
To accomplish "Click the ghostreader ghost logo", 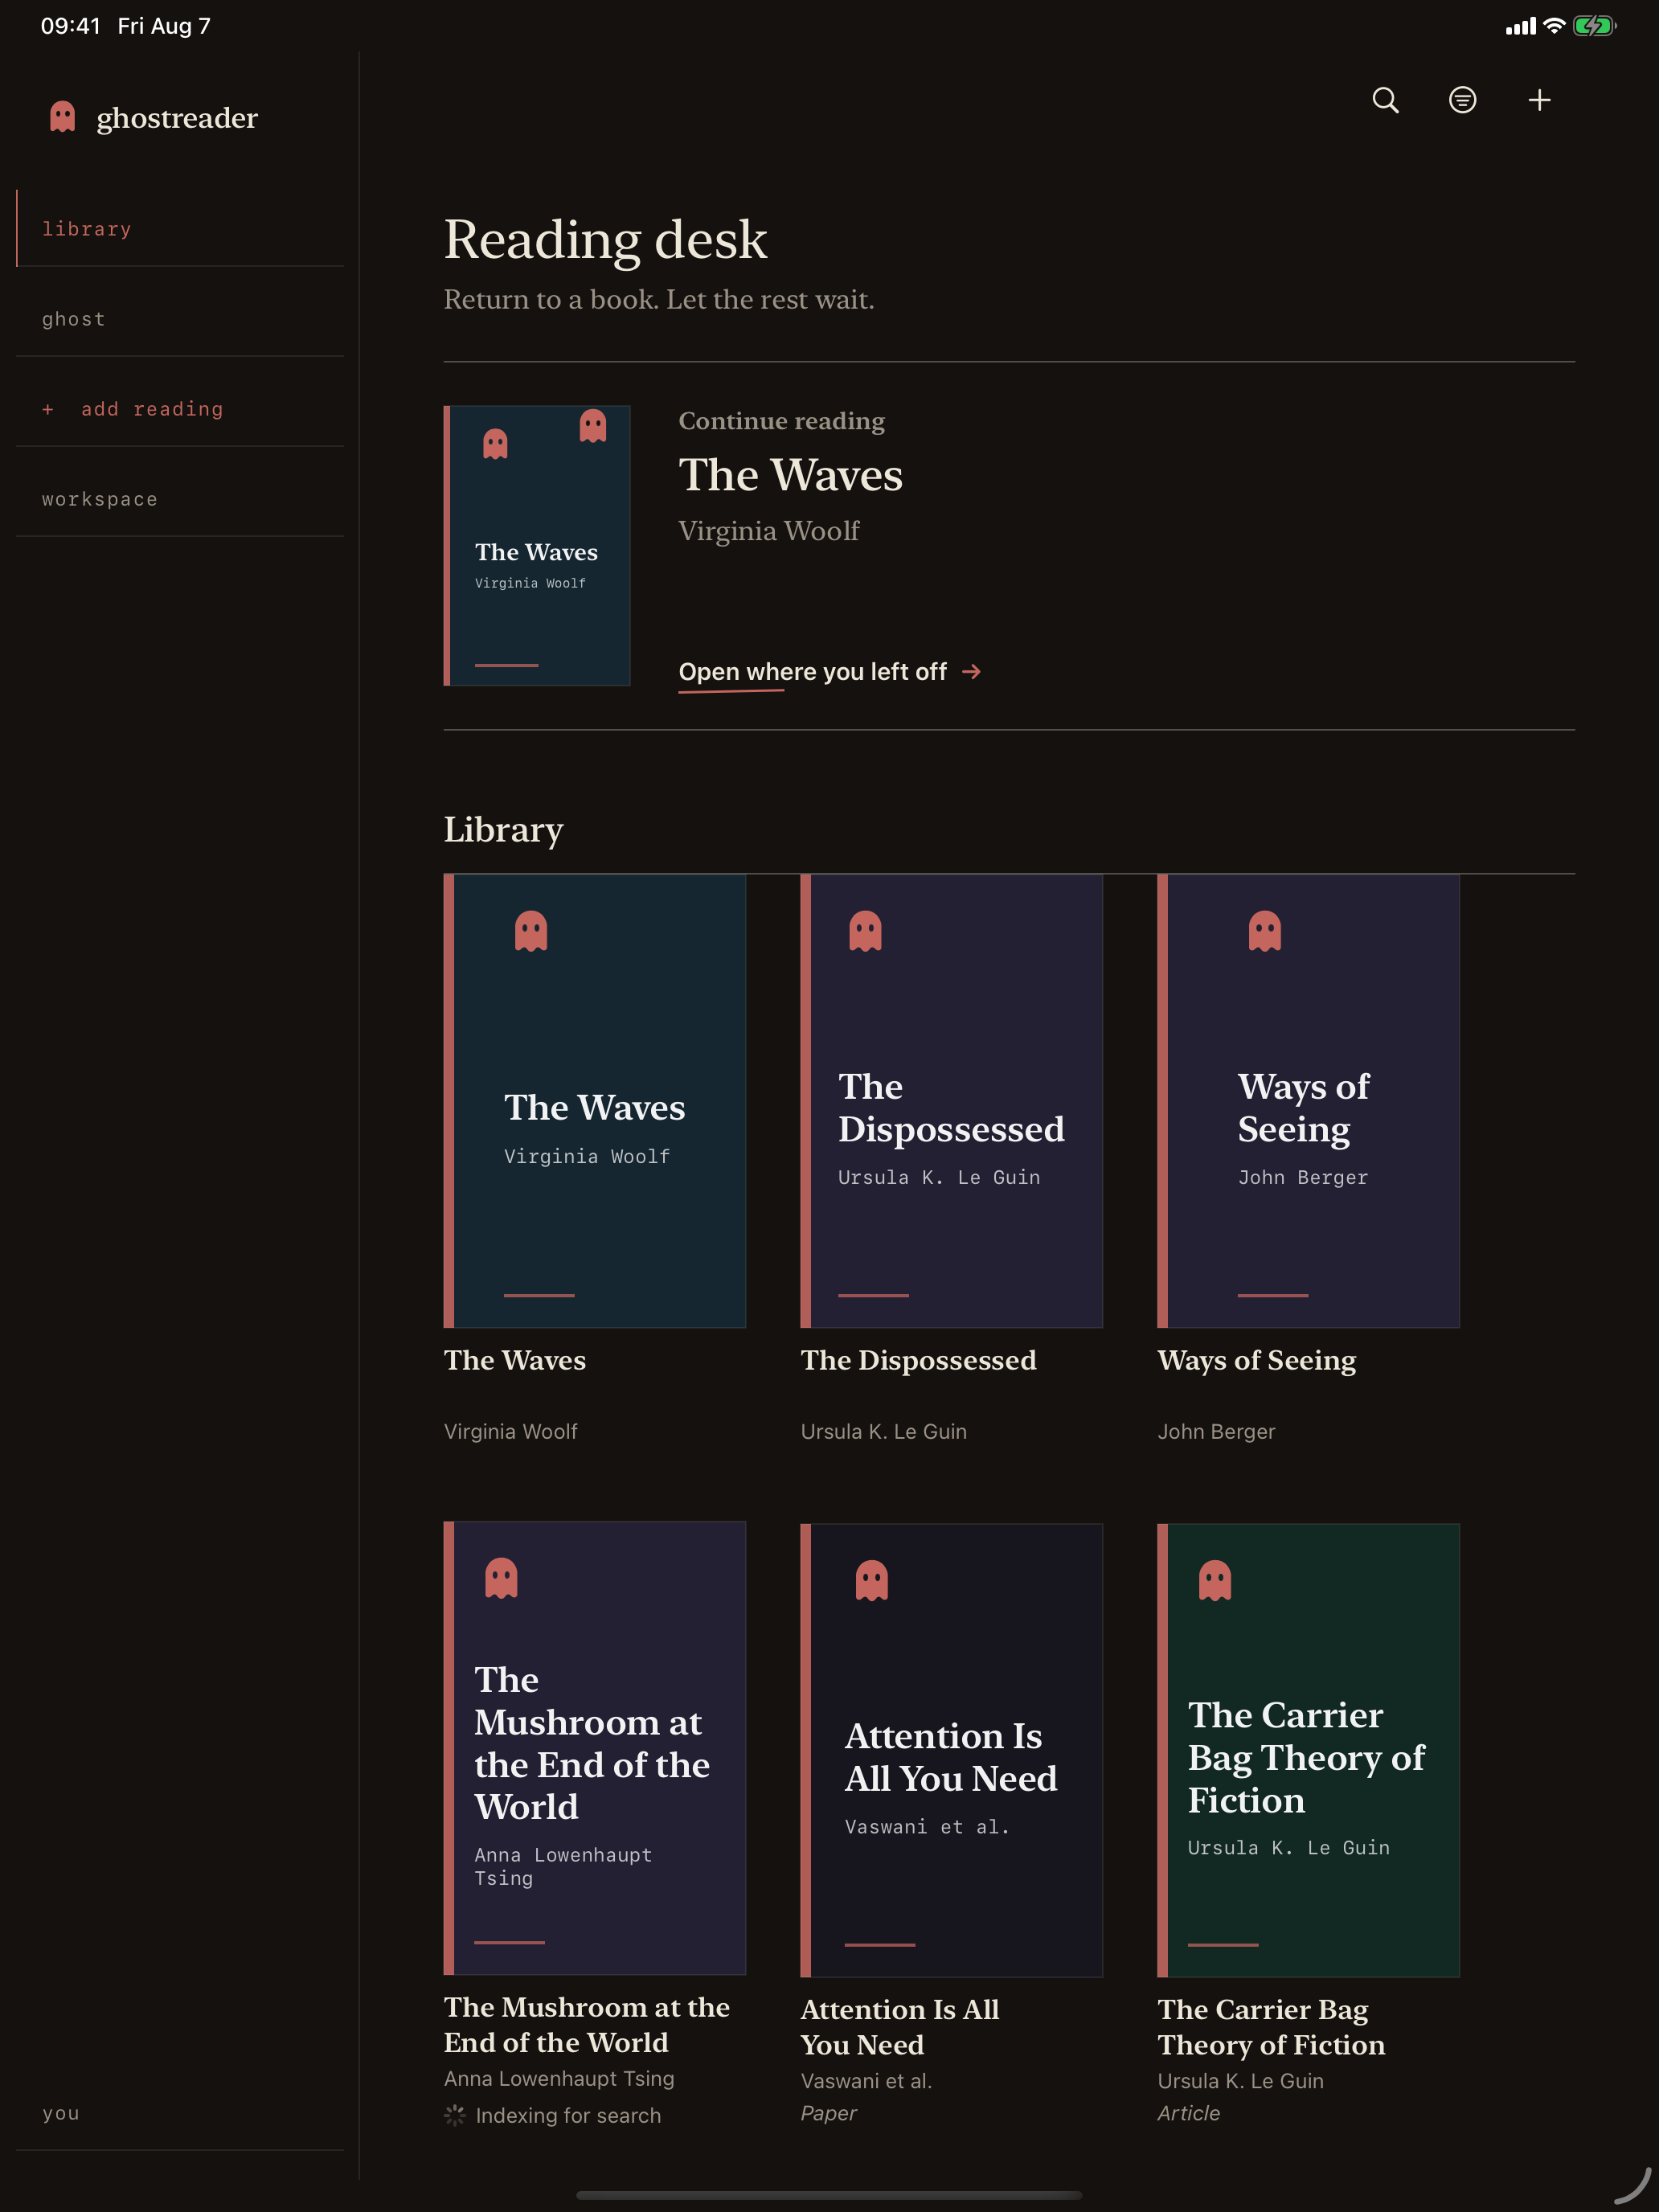I will pyautogui.click(x=63, y=117).
